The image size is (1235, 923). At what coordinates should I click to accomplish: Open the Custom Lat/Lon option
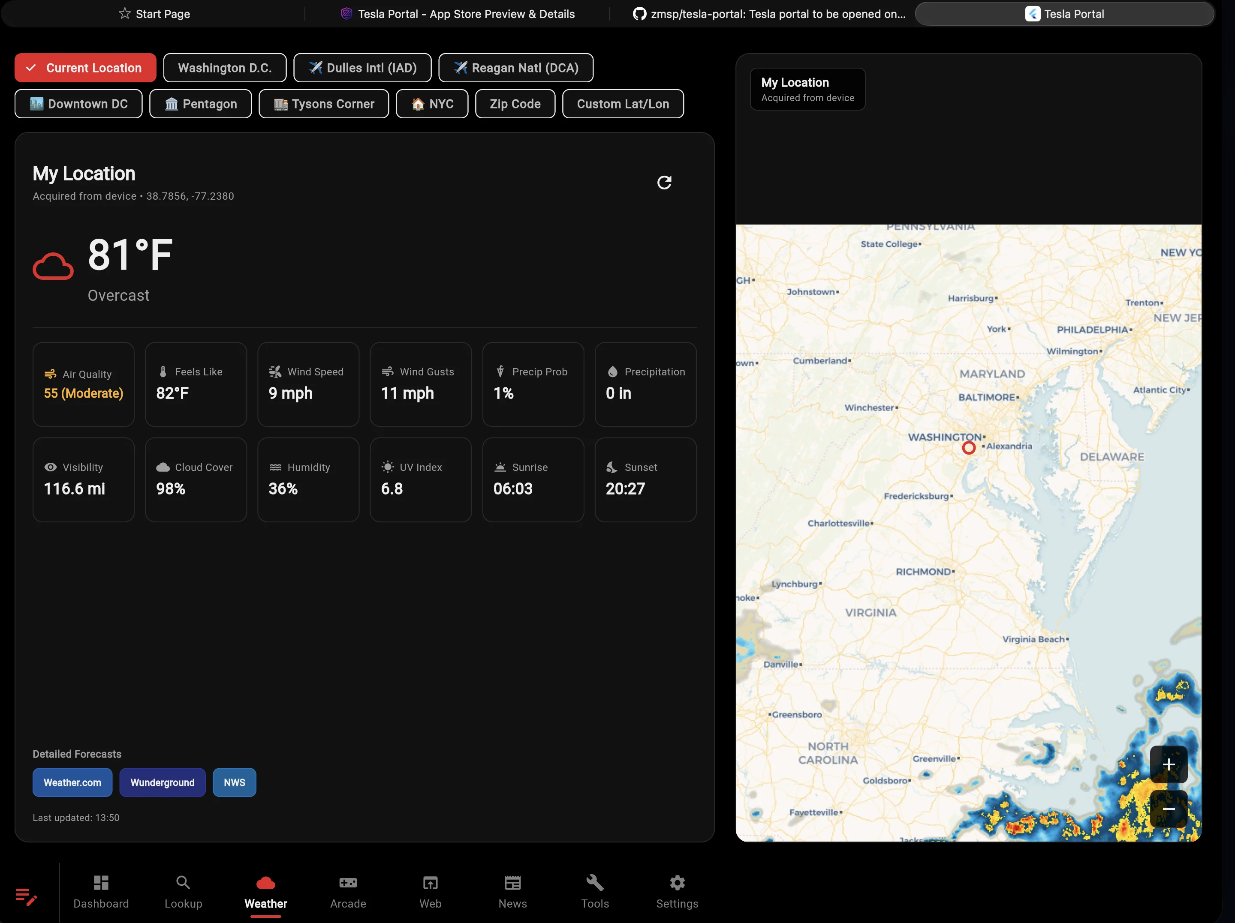click(x=623, y=104)
